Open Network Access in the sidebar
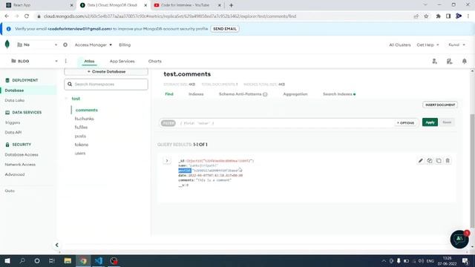Screen dimensions: 475x267 [20, 165]
